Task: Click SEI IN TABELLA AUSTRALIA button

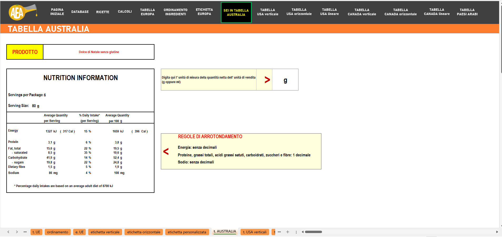Action: coord(236,12)
